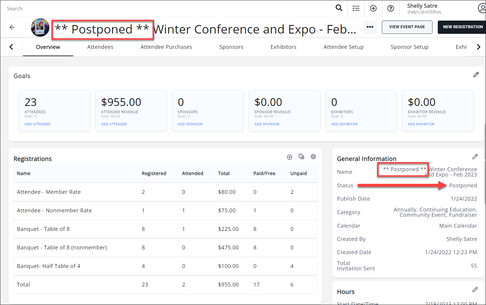The height and width of the screenshot is (305, 486).
Task: Click Add Sponsor link under Sponsors goal
Action: point(190,124)
